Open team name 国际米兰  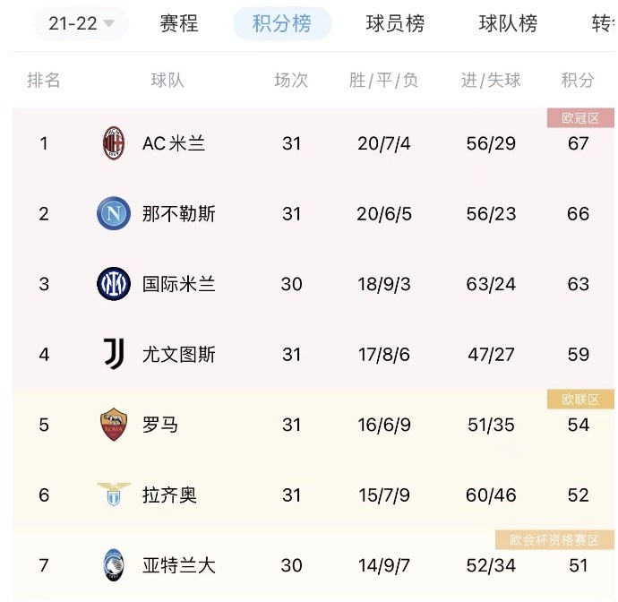tap(179, 284)
